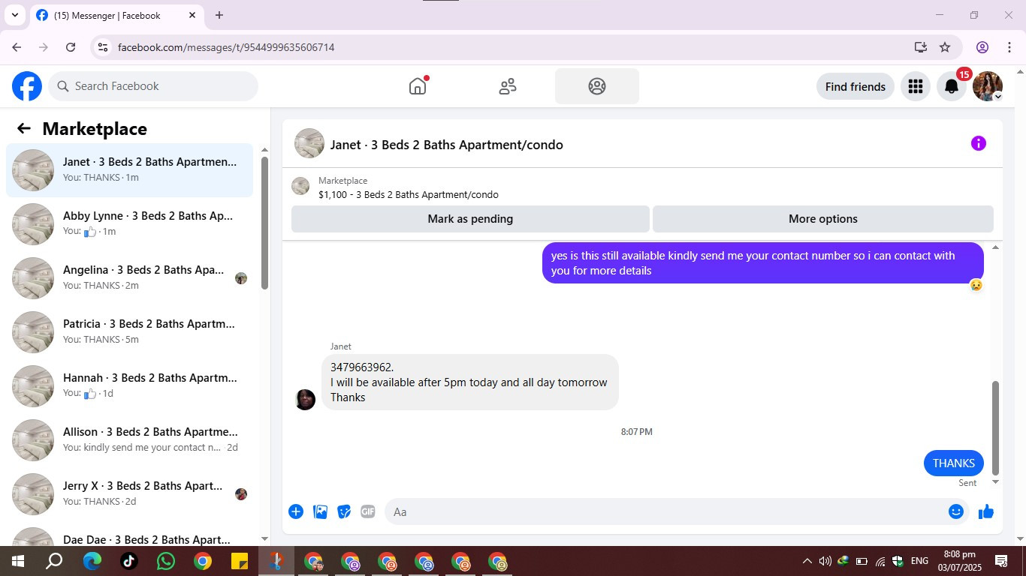Click the Search Facebook box
This screenshot has width=1026, height=576.
click(x=153, y=86)
